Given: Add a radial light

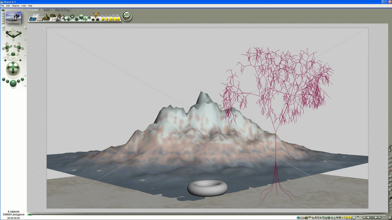Looking at the screenshot, I should [x=103, y=19].
